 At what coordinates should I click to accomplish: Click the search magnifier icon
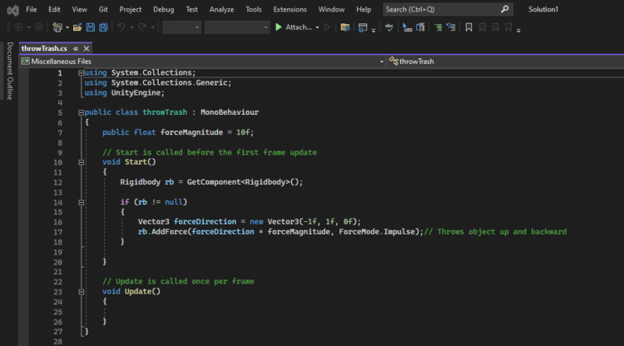click(505, 9)
